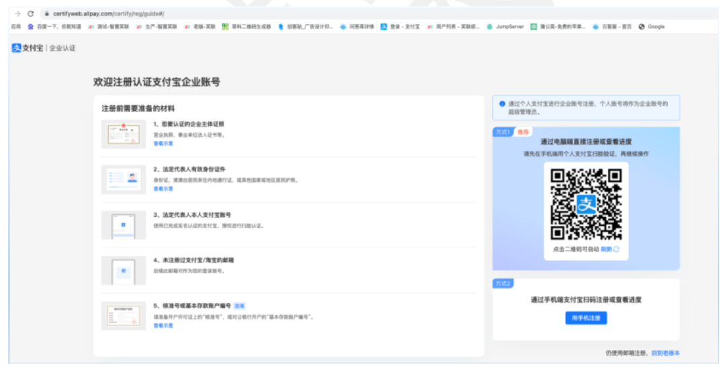Viewport: 727px width, 370px height.
Task: Click the title 通过电脑端直接注册或查看进度
Action: pyautogui.click(x=586, y=142)
